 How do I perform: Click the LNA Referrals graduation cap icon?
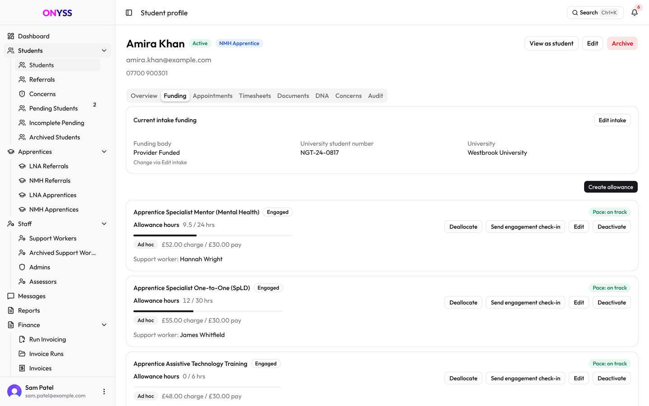coord(22,166)
